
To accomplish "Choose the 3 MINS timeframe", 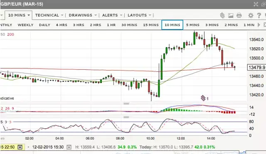I will (212, 25).
